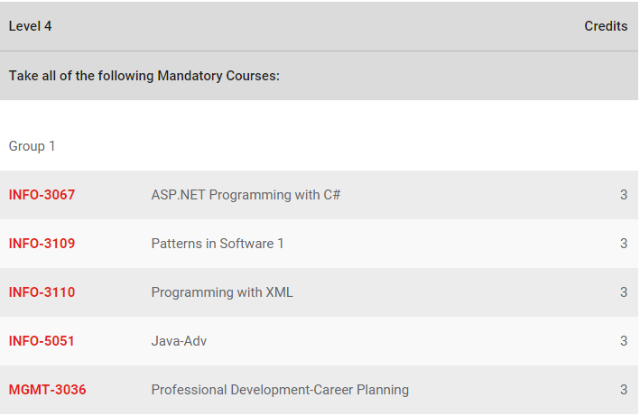The image size is (640, 416).
Task: Open the INFO-3067 course link
Action: [x=42, y=195]
